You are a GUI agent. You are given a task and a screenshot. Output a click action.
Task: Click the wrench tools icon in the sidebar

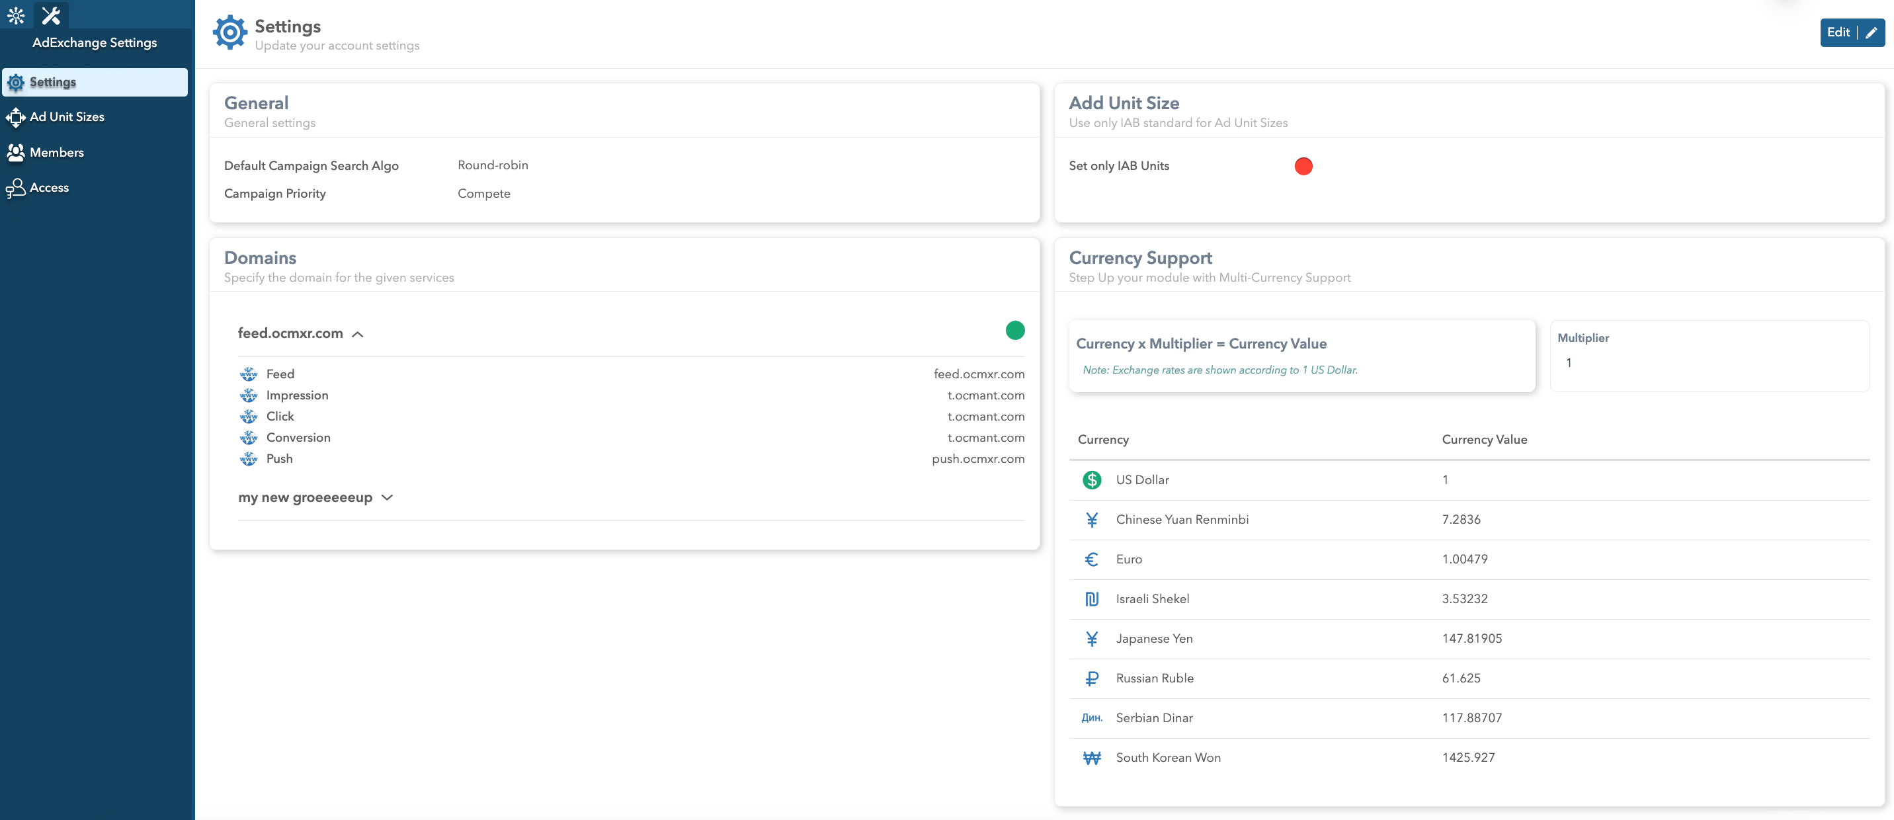pos(51,15)
